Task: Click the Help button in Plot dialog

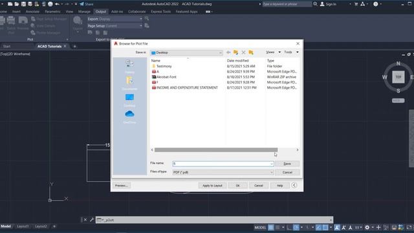Action: [x=280, y=186]
